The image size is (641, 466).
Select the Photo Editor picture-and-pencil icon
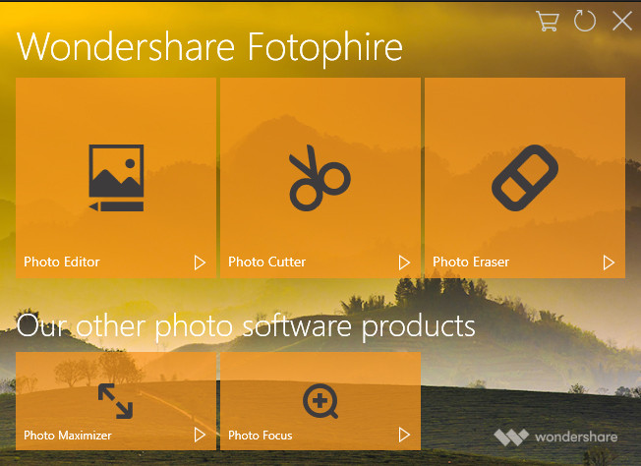(117, 178)
